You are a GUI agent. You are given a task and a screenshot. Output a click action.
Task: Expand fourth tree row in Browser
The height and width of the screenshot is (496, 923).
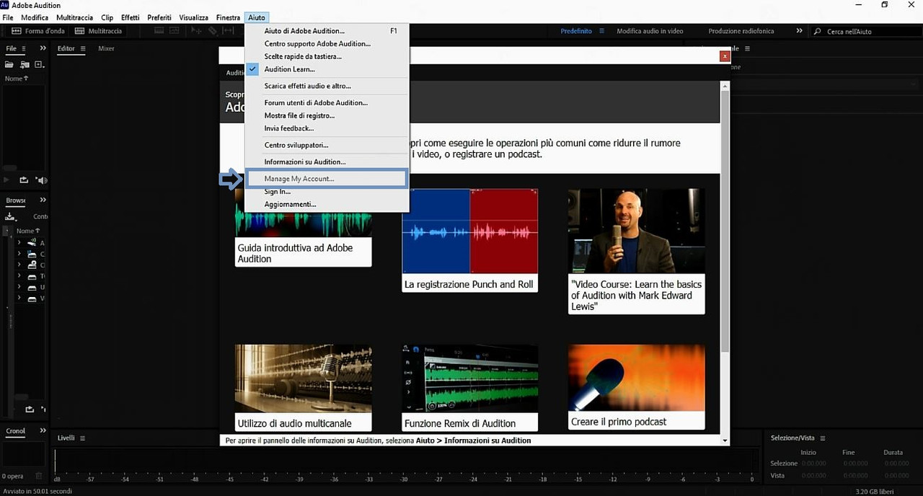click(x=19, y=276)
